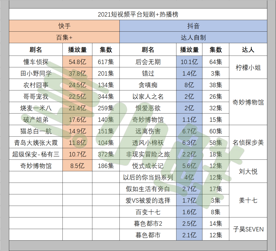Select the 186集 cell
Viewport: 276px width, 251px height.
[106, 166]
